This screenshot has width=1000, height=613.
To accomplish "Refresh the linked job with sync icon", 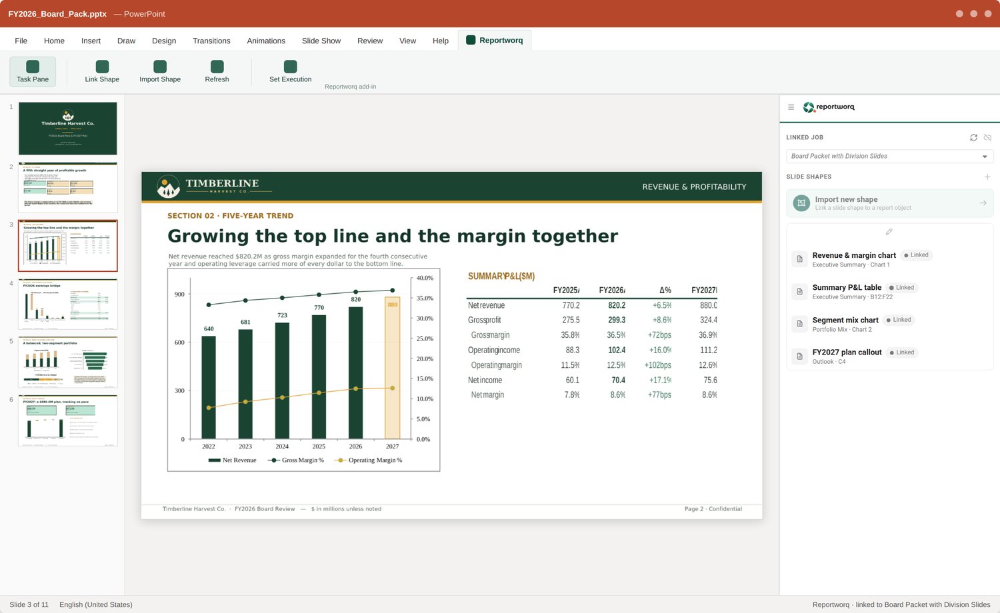I will (973, 137).
